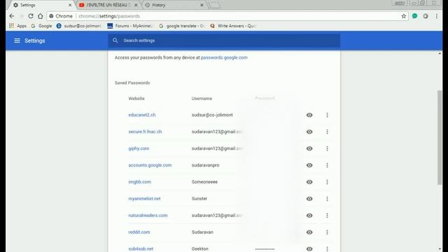Open more actions for naturalreaders.com

(327, 216)
